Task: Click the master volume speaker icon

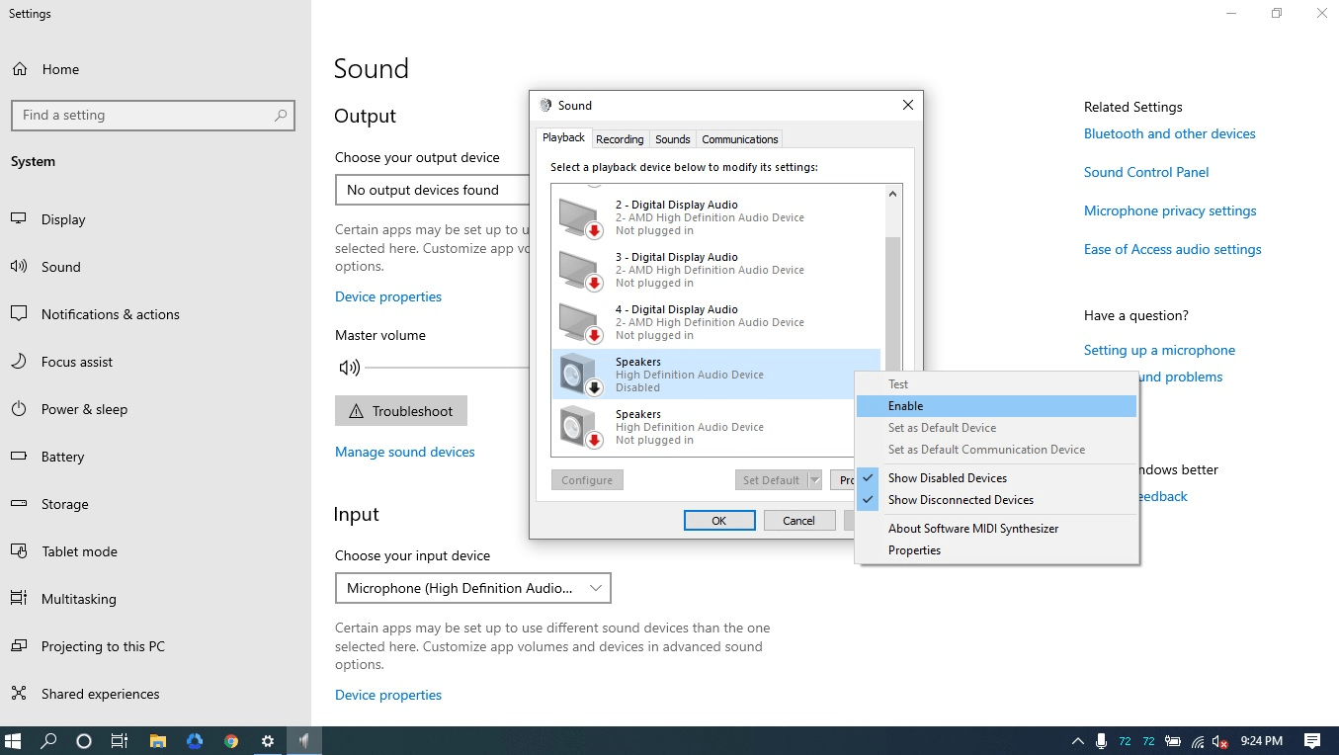Action: pyautogui.click(x=349, y=368)
